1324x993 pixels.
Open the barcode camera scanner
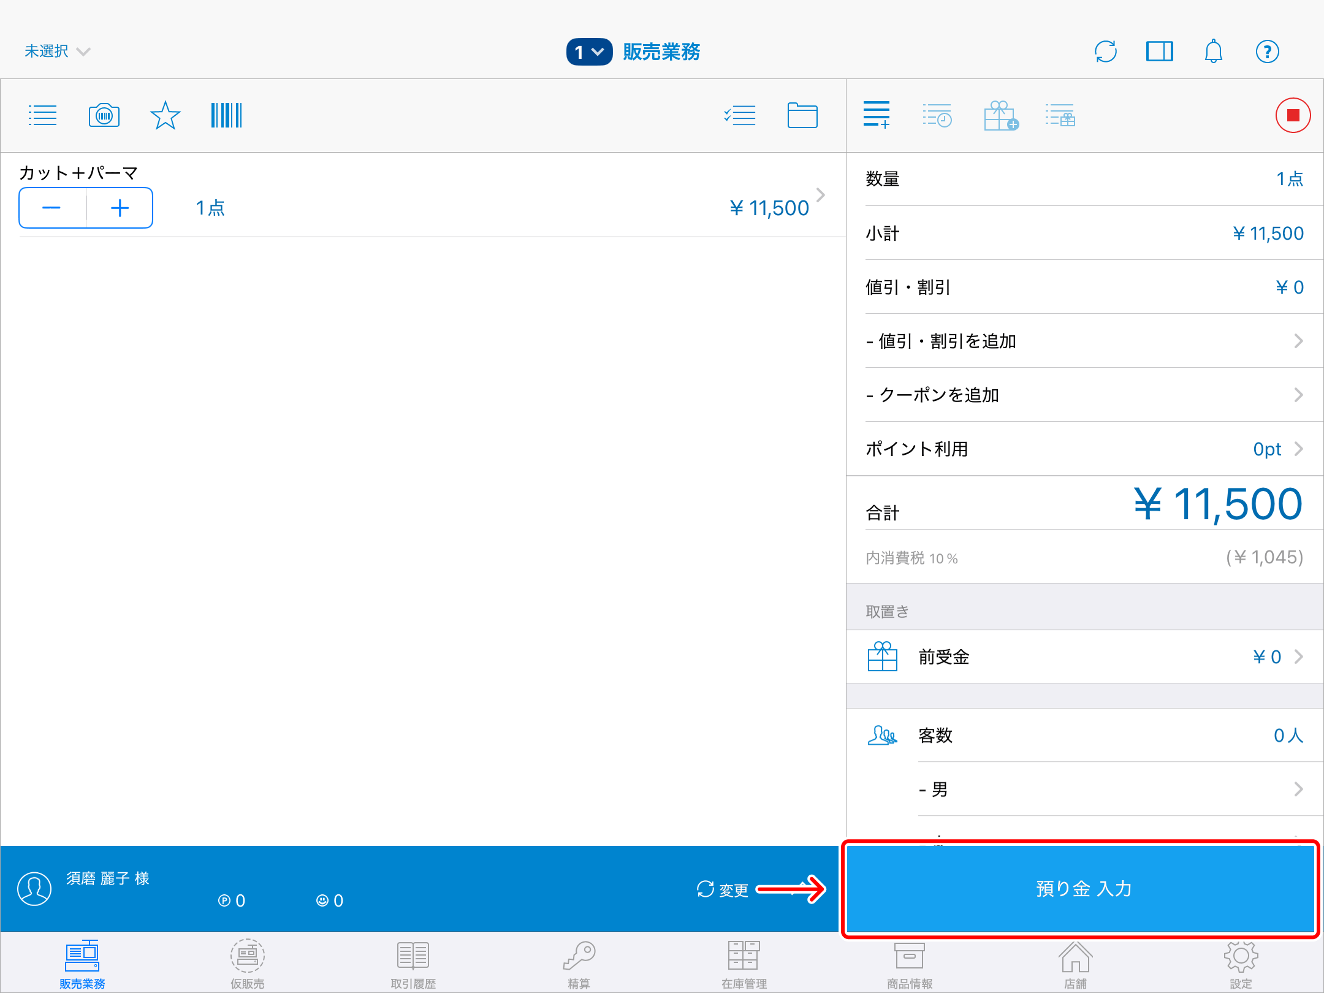tap(104, 115)
